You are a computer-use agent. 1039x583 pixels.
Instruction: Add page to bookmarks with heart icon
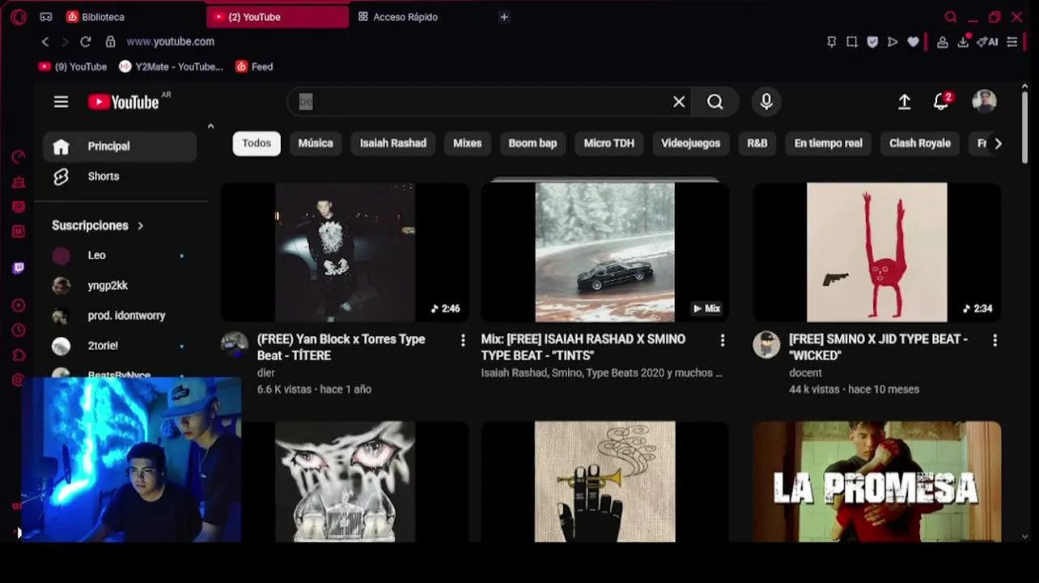(914, 42)
